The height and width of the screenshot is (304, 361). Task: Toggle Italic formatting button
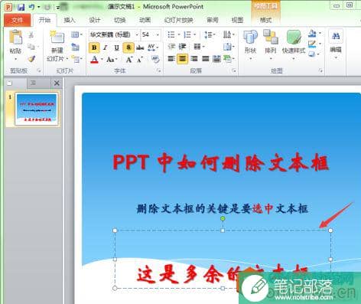106,47
